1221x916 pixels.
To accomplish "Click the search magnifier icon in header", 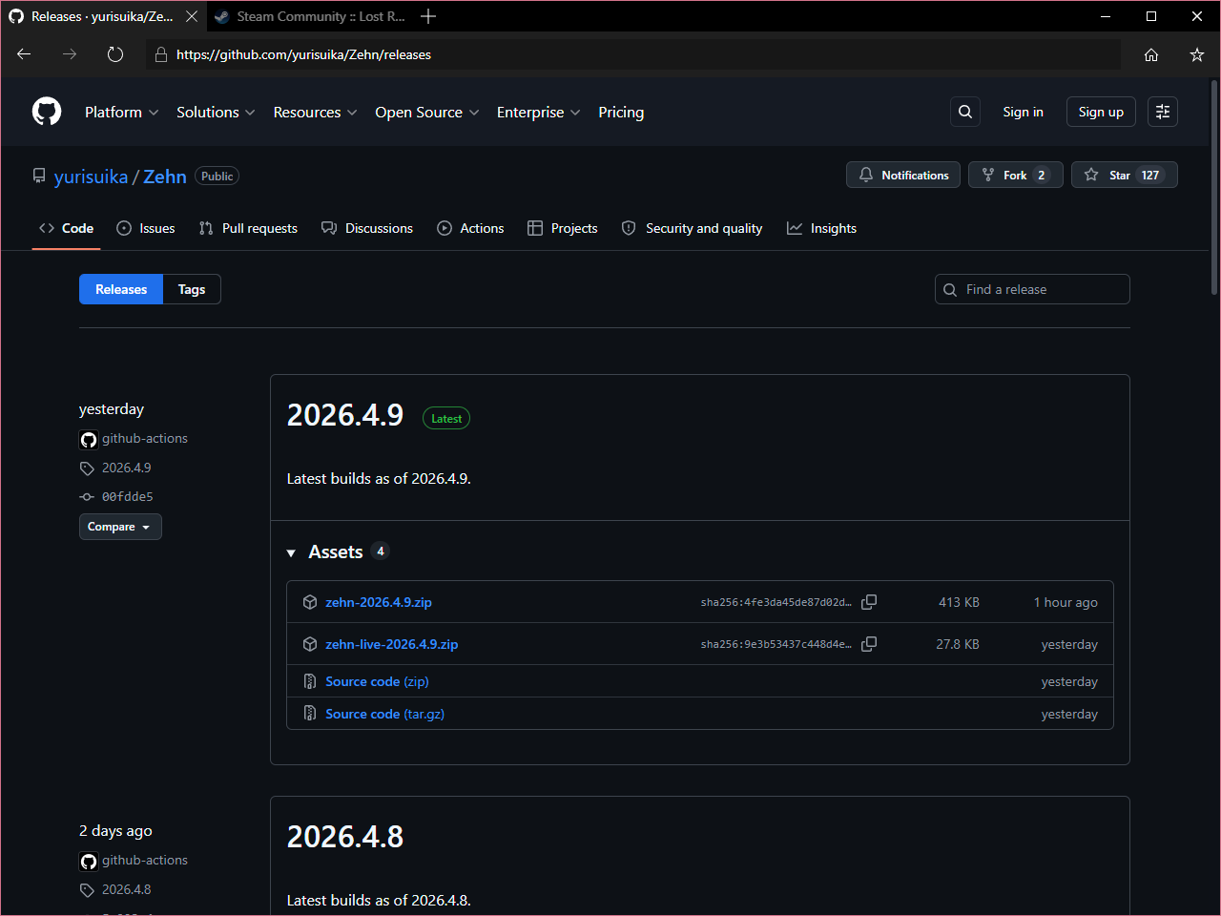I will [965, 112].
